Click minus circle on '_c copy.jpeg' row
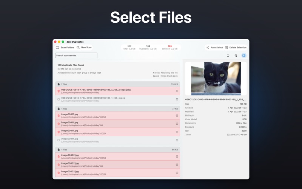 [177, 91]
